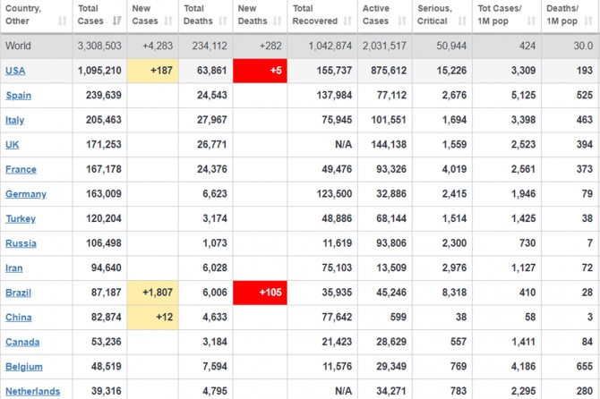The image size is (600, 399).
Task: Select World new cases +4,283
Action: click(x=158, y=46)
